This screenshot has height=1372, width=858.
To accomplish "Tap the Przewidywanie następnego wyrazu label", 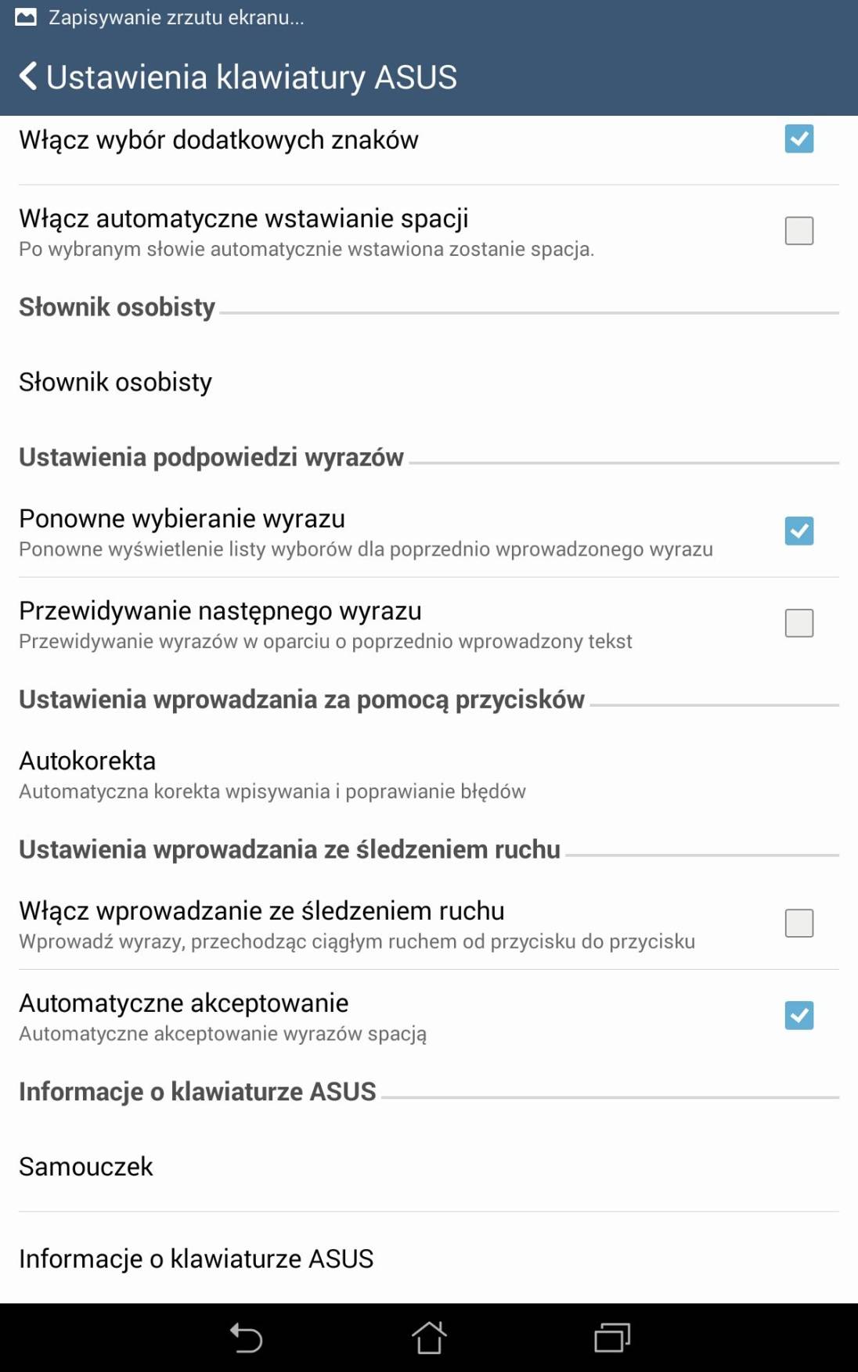I will pyautogui.click(x=220, y=610).
